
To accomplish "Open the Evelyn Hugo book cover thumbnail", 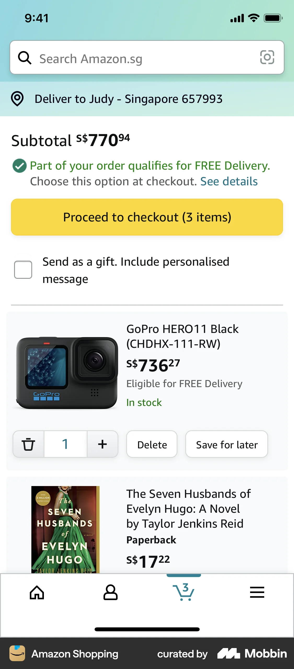I will (65, 531).
